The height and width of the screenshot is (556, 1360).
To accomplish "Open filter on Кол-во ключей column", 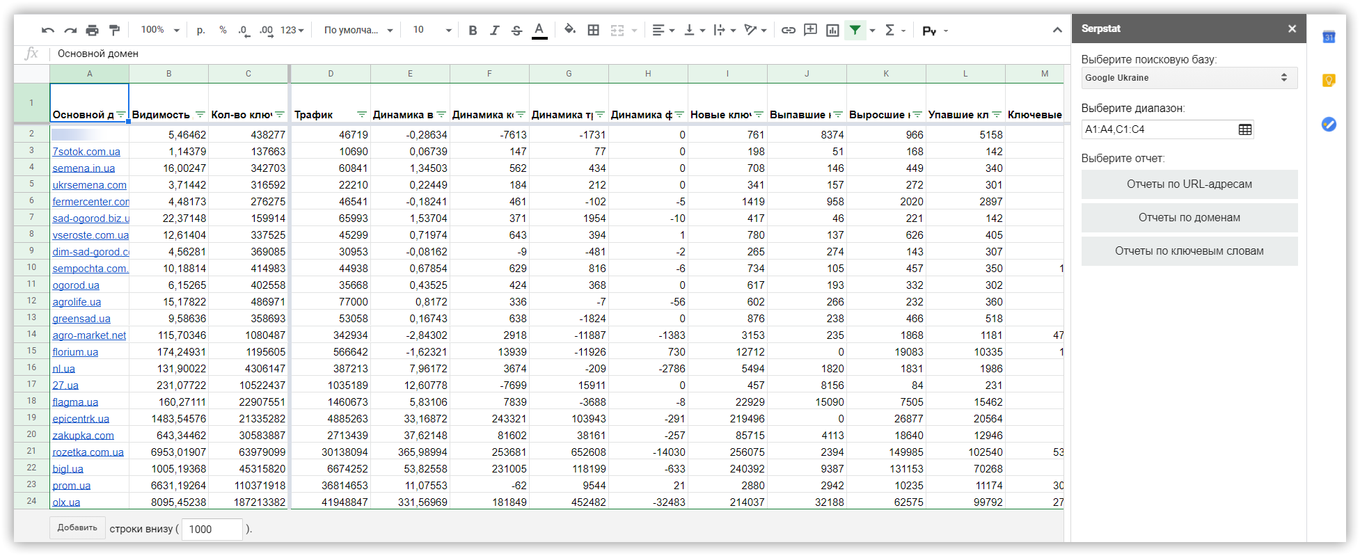I will point(280,115).
